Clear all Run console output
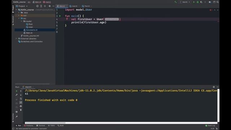Screen dimensions: 231x130 pyautogui.click(x=21, y=110)
